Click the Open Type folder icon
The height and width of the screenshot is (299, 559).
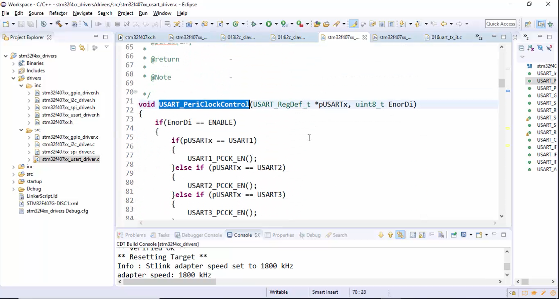pos(317,24)
